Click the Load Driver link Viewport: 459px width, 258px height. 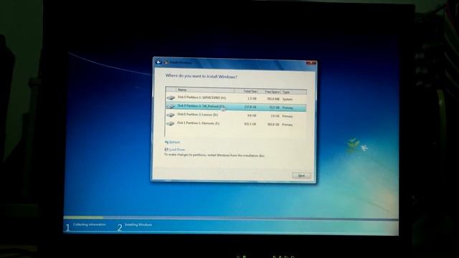(177, 150)
